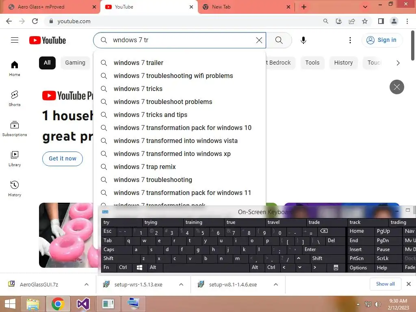Select the All filter chip
Image resolution: width=416 pixels, height=312 pixels.
47,63
